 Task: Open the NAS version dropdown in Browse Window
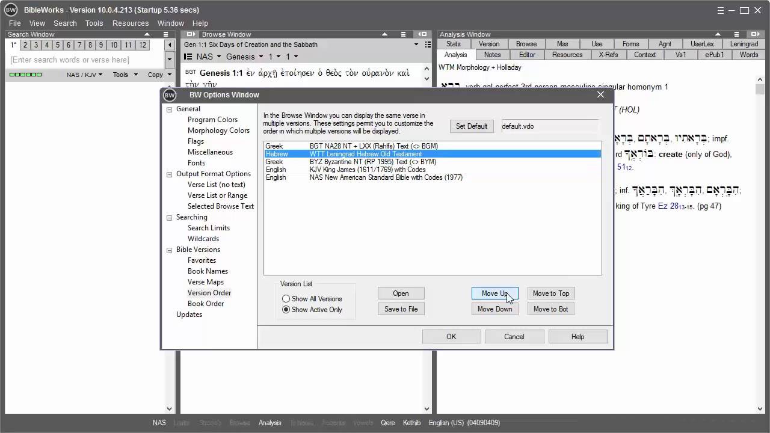coord(208,57)
